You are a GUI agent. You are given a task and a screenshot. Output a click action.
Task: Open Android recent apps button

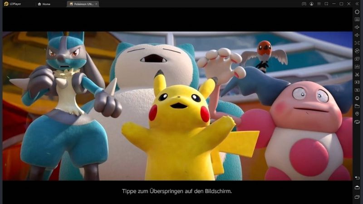357,197
